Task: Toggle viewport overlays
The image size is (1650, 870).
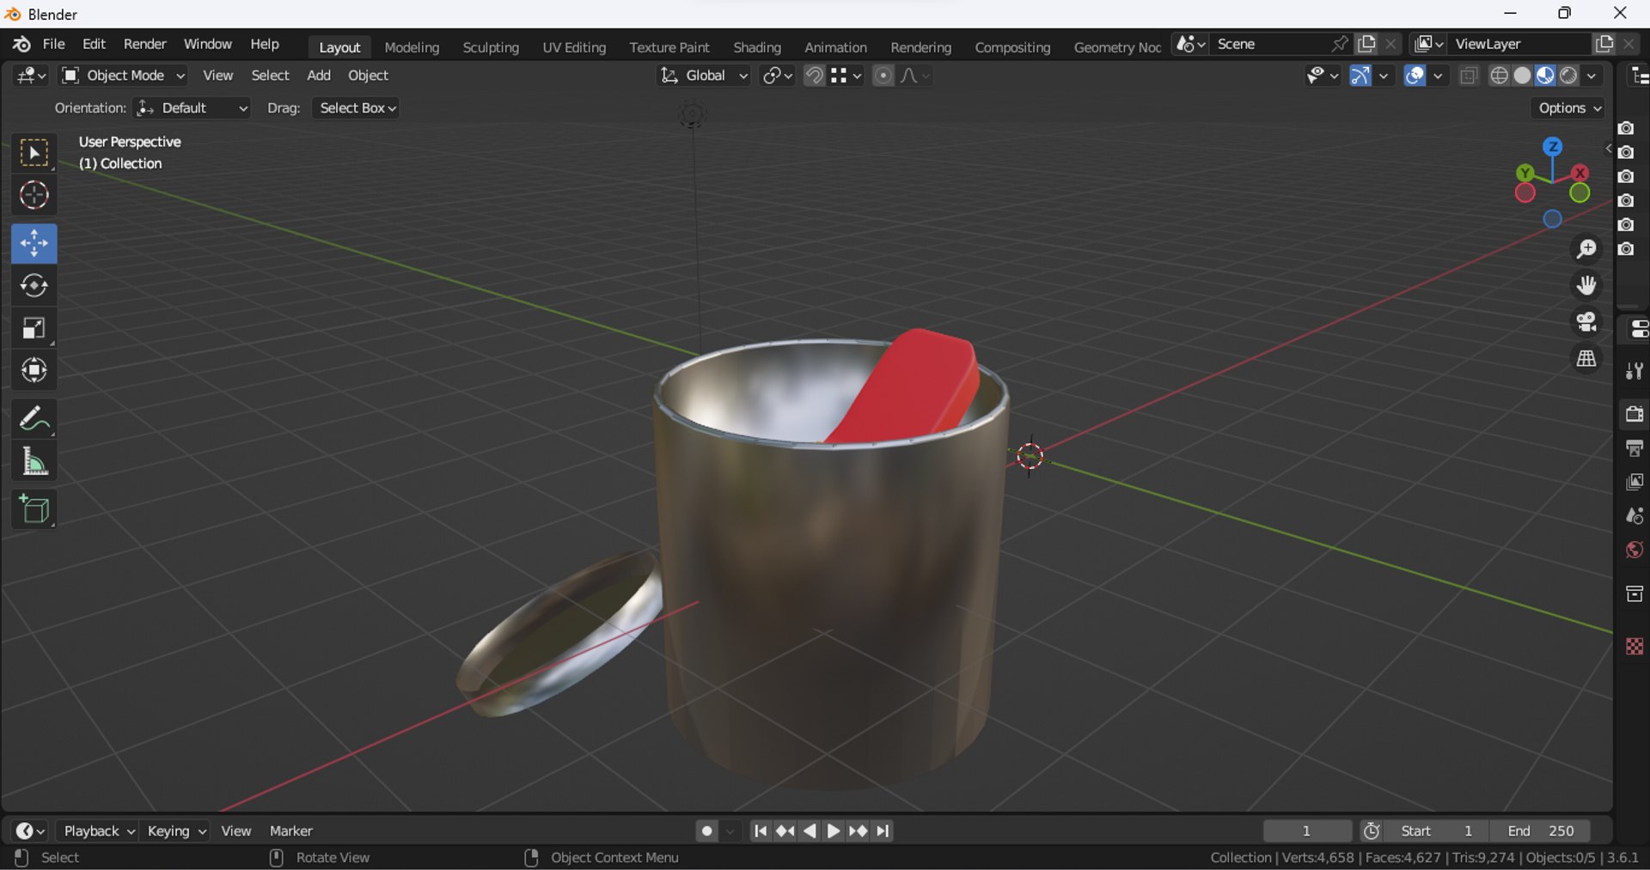Action: click(x=1415, y=76)
